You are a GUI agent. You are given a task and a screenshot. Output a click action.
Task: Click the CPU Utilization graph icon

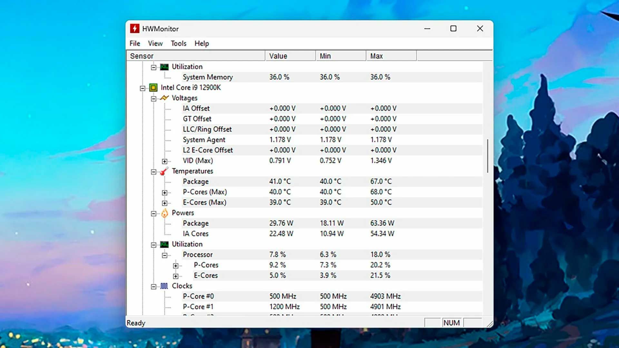click(164, 244)
